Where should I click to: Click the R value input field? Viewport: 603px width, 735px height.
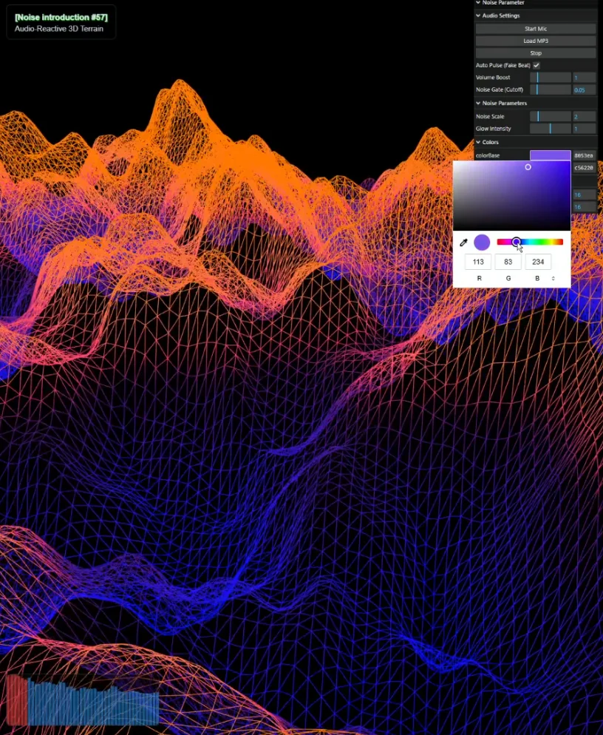click(x=478, y=262)
